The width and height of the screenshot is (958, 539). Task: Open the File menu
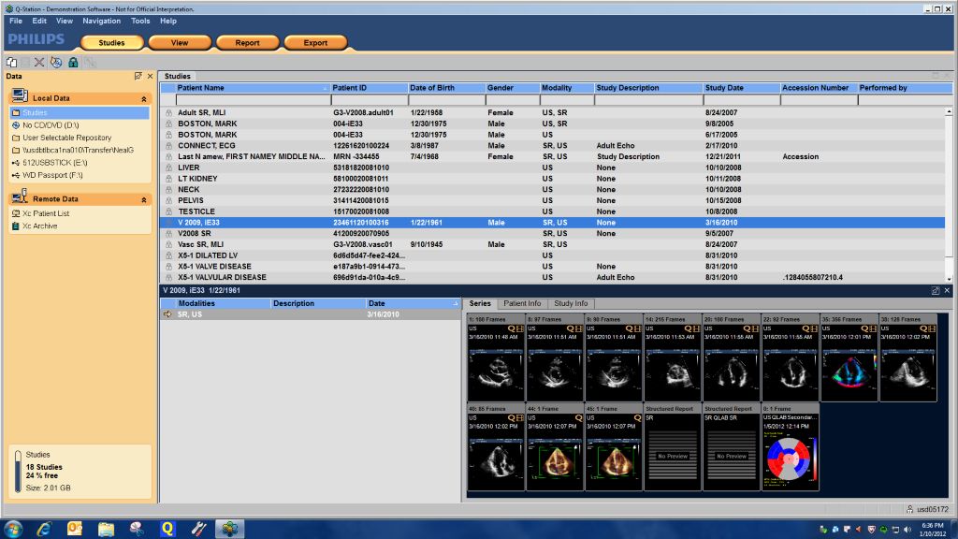pyautogui.click(x=16, y=21)
